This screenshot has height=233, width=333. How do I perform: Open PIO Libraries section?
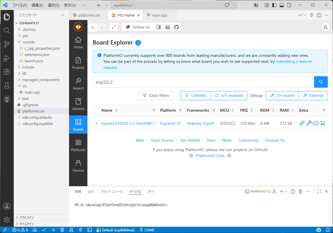tap(78, 104)
